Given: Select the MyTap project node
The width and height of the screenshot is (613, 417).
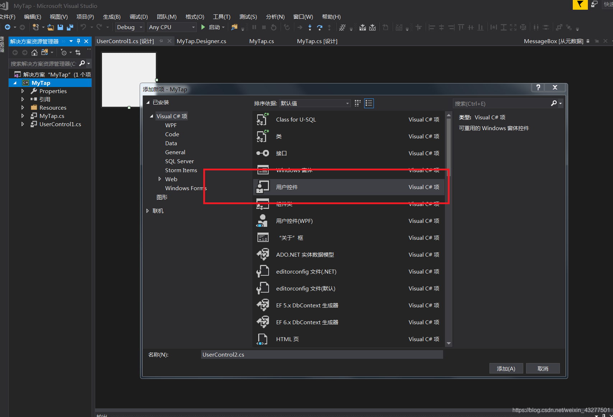Looking at the screenshot, I should pyautogui.click(x=41, y=83).
